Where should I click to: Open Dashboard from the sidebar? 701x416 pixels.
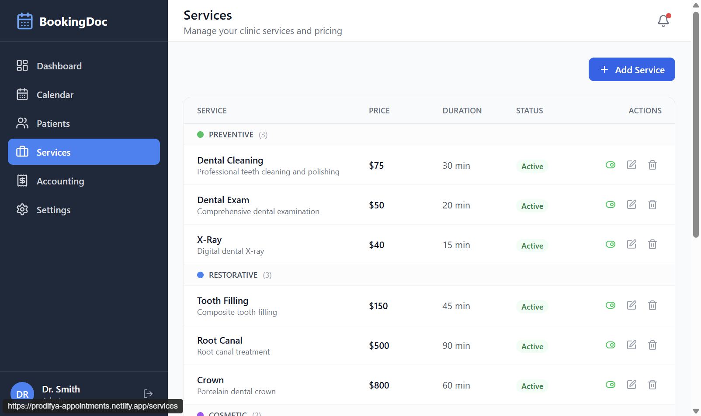coord(84,66)
